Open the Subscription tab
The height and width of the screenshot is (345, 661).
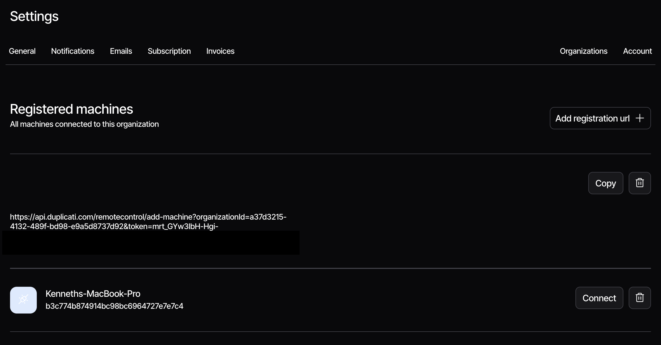click(x=169, y=51)
